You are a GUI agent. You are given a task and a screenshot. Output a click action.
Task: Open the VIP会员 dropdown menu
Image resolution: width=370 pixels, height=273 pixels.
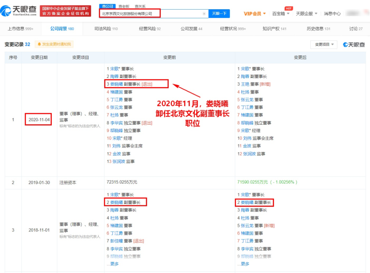[255, 14]
